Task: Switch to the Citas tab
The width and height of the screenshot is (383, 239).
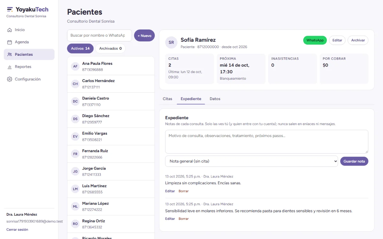Action: [168, 99]
